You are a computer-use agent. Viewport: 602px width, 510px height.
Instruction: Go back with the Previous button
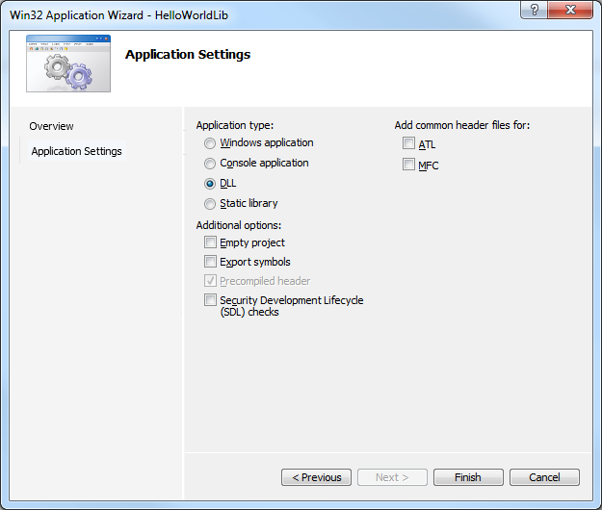[316, 477]
